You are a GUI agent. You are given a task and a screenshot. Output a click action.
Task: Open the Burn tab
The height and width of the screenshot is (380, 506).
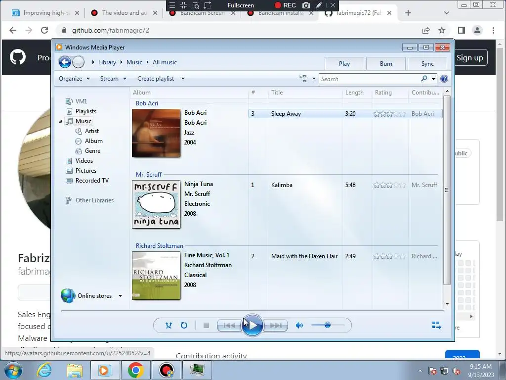(x=386, y=64)
